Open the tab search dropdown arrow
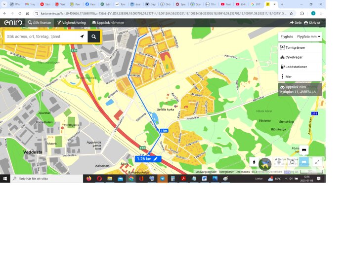This screenshot has width=346, height=259. pyautogui.click(x=4, y=4)
